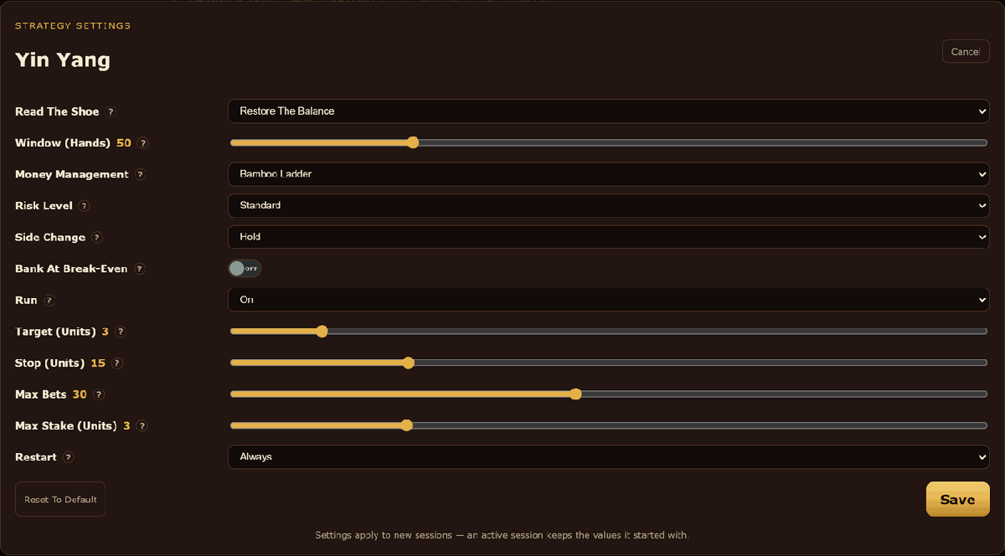Open Risk Level help question mark
The image size is (1005, 556).
(x=85, y=206)
